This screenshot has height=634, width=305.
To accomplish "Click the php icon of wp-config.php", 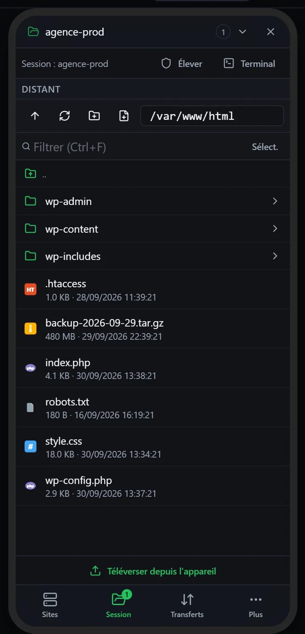I will coord(31,486).
